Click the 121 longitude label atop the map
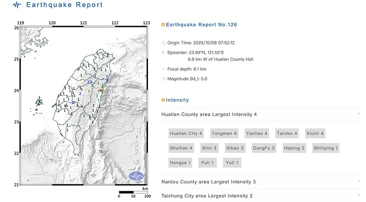The height and width of the screenshot is (202, 366). pos(83,23)
